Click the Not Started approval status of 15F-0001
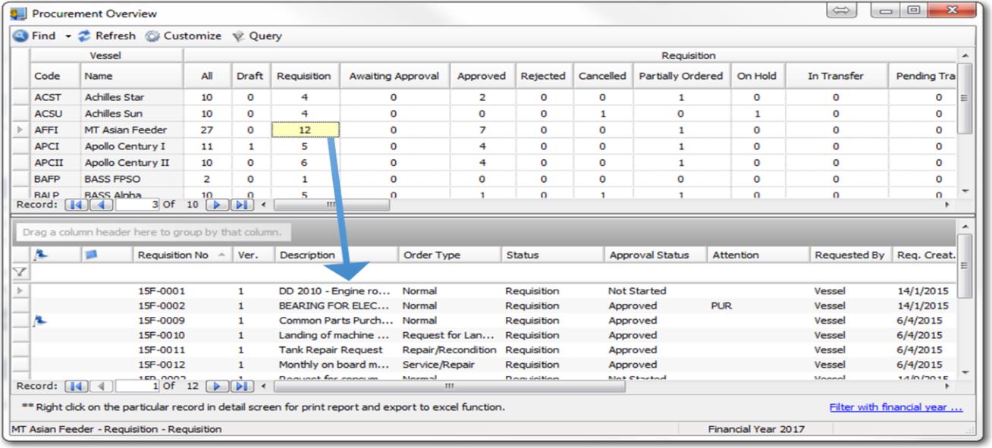This screenshot has height=448, width=992. point(637,291)
